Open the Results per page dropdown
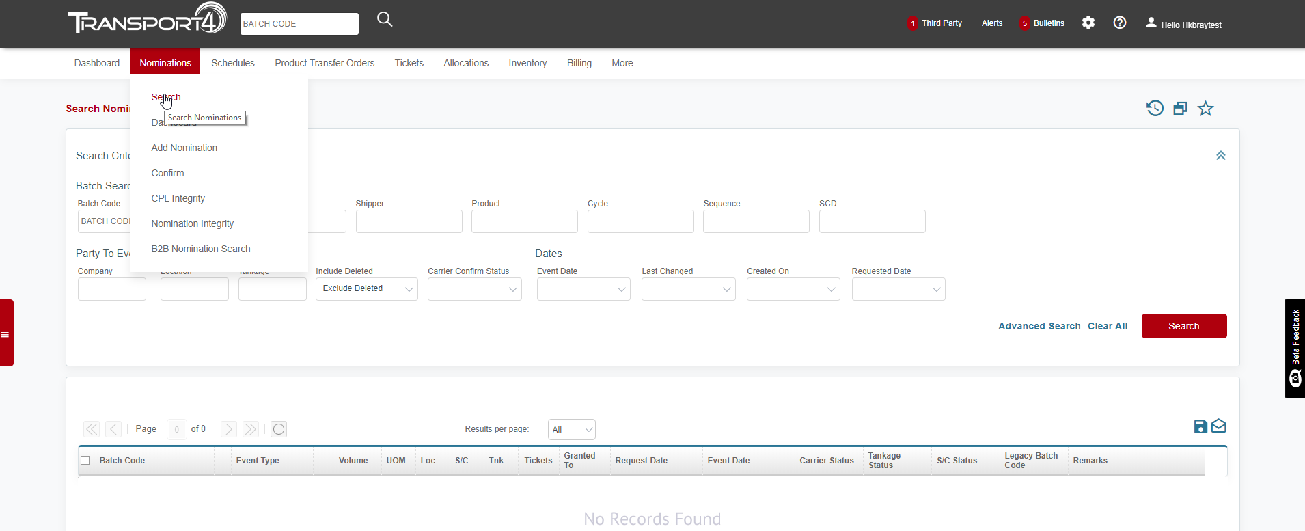The height and width of the screenshot is (531, 1305). pos(571,430)
